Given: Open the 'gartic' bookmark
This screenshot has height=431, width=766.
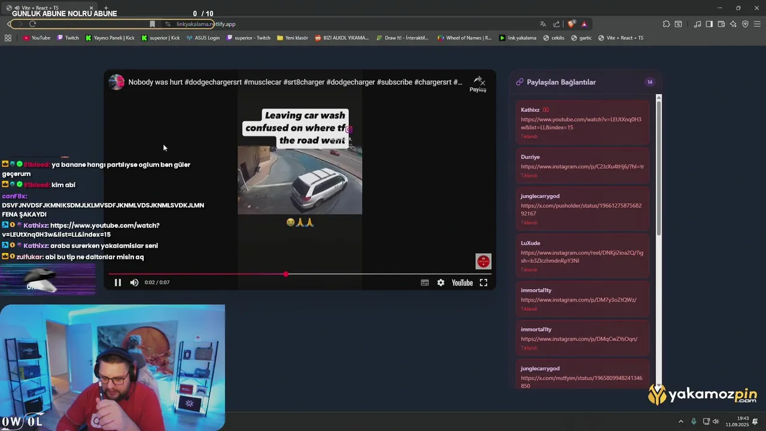Looking at the screenshot, I should click(582, 38).
